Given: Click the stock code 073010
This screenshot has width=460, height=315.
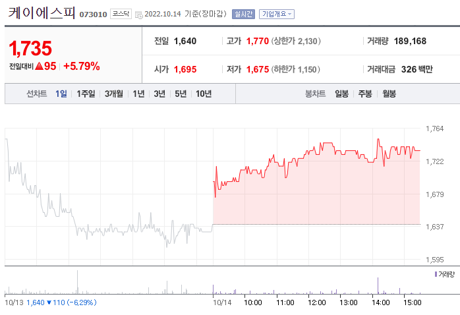Looking at the screenshot, I should [93, 14].
